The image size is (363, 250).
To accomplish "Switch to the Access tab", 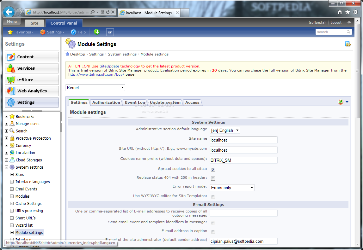I will pos(192,102).
